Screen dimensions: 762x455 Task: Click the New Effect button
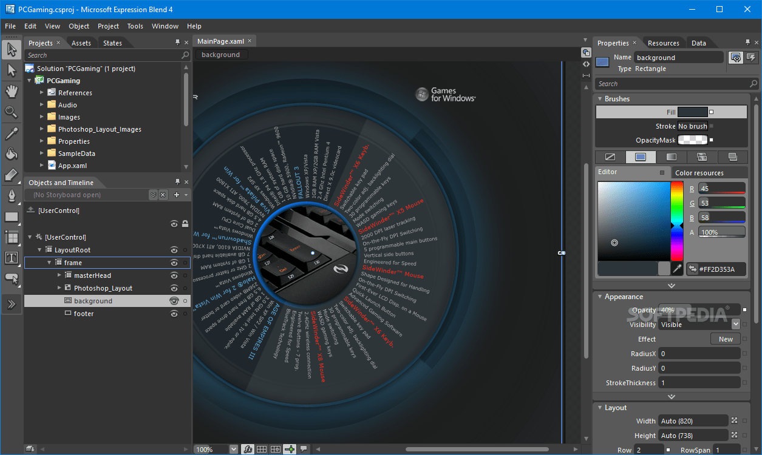click(x=726, y=339)
